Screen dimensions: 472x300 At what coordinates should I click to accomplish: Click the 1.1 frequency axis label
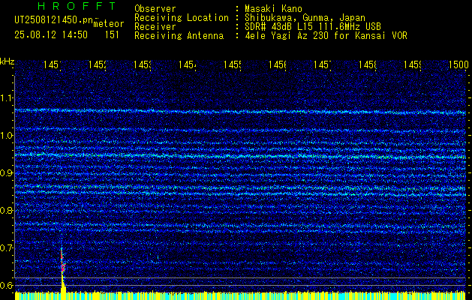click(7, 97)
